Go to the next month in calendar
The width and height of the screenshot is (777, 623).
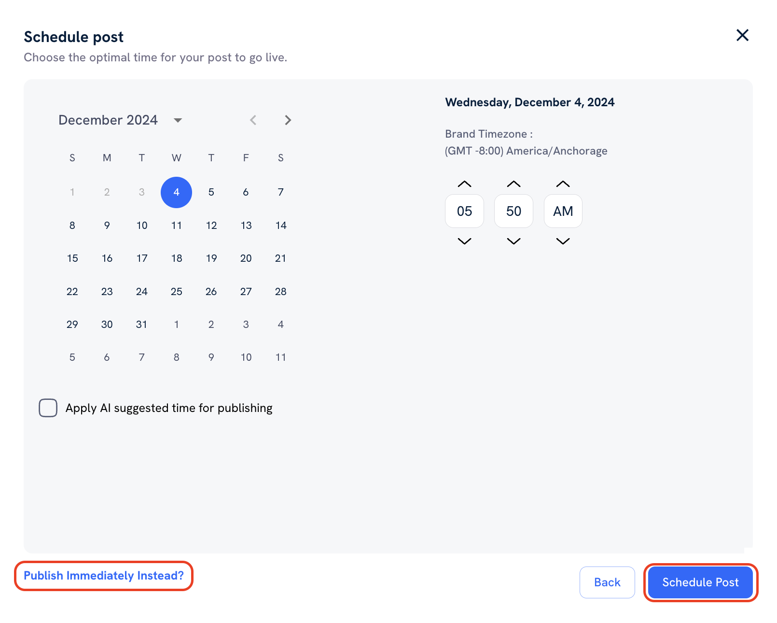pos(288,120)
